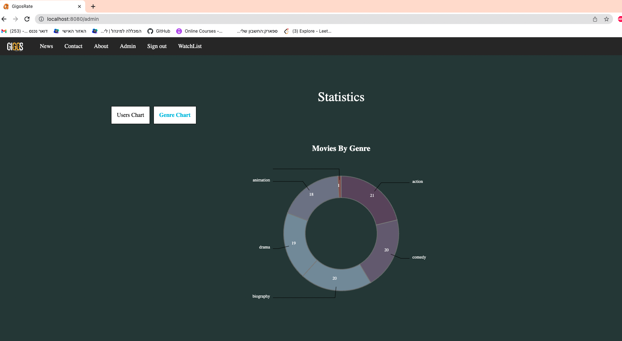This screenshot has height=341, width=622.
Task: Click Sign out in the navbar
Action: click(x=157, y=46)
